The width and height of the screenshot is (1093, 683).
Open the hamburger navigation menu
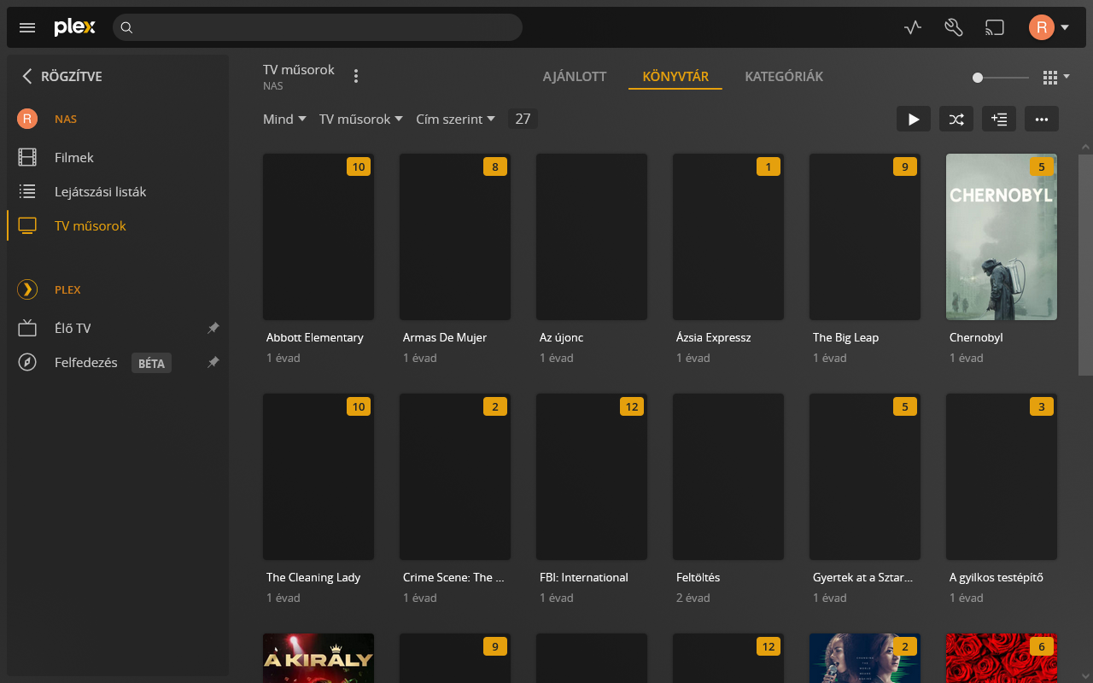point(27,27)
